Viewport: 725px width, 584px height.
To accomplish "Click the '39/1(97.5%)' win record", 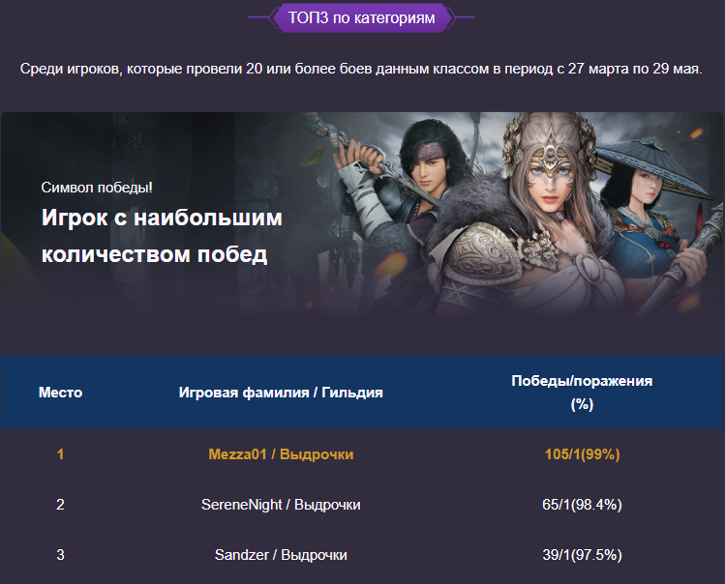I will pos(582,554).
